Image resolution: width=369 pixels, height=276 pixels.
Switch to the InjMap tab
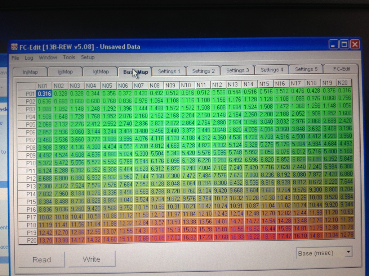[30, 72]
